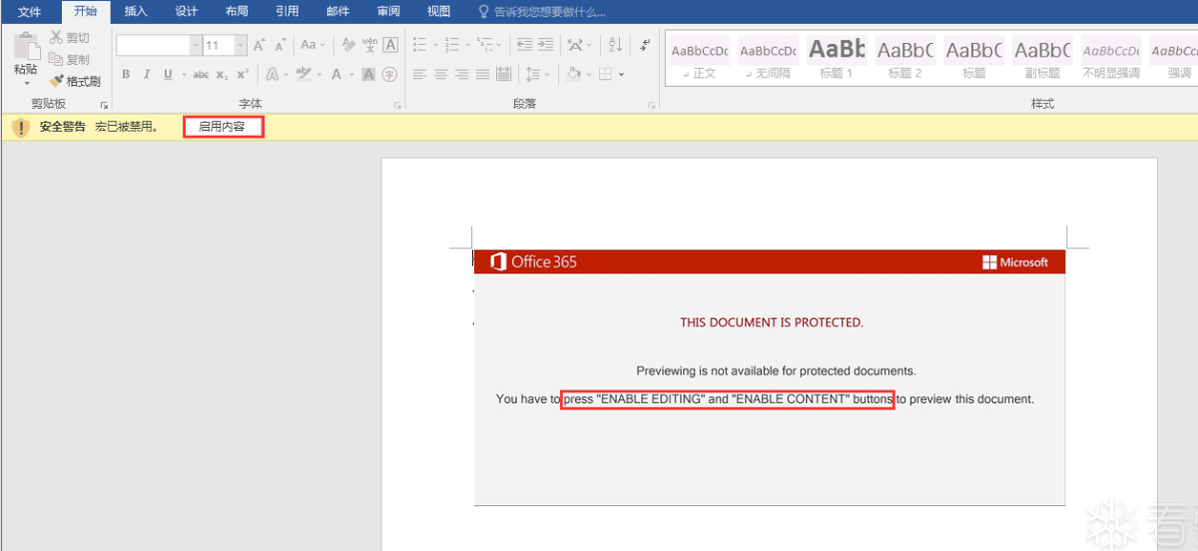Open the font name combo box
This screenshot has width=1198, height=551.
point(159,45)
